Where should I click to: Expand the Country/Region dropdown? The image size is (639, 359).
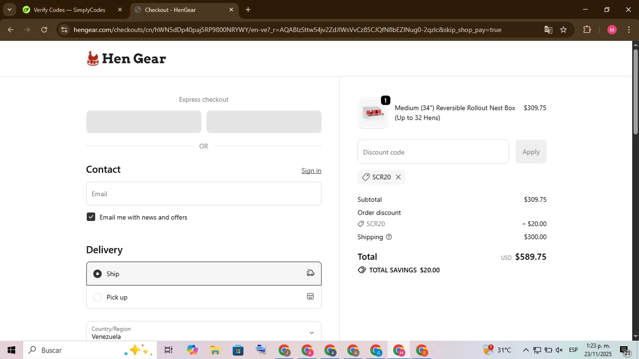pos(204,332)
